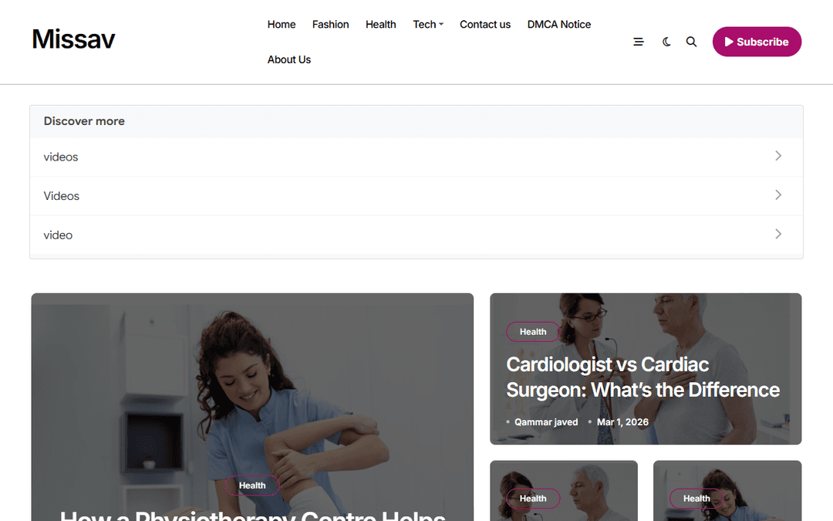Click Health tag on Cardiologist article
The image size is (833, 521).
coord(533,332)
